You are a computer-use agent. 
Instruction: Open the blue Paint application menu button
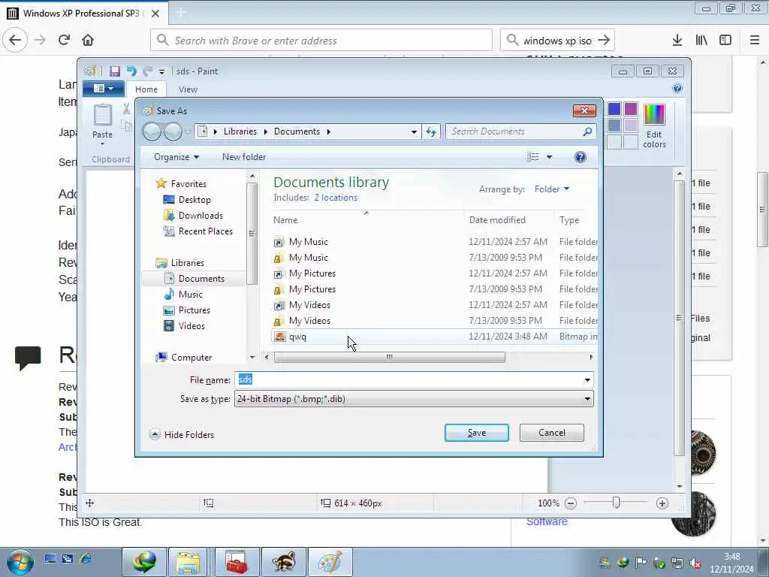pyautogui.click(x=103, y=89)
